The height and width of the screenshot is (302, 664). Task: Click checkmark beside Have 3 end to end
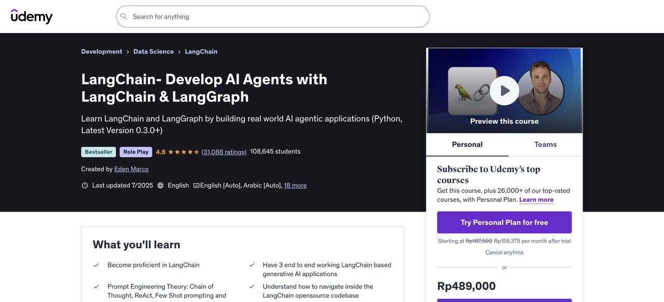pos(252,265)
